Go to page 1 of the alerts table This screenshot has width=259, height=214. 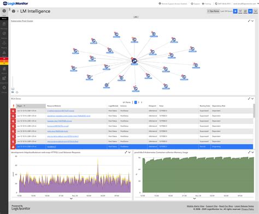pyautogui.click(x=136, y=102)
